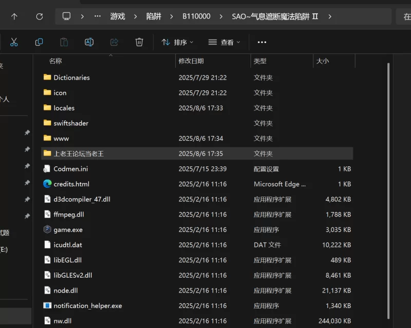This screenshot has height=328, width=411.
Task: Expand chevron after B110000 breadcrumb
Action: [x=221, y=16]
